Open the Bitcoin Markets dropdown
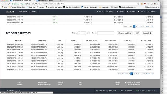The width and height of the screenshot is (167, 94). (x=23, y=11)
